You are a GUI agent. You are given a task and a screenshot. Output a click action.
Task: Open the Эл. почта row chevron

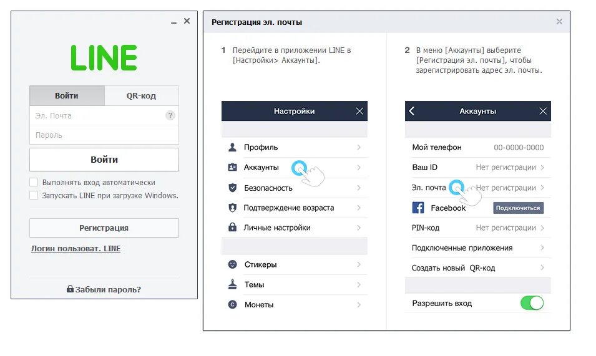pyautogui.click(x=542, y=188)
